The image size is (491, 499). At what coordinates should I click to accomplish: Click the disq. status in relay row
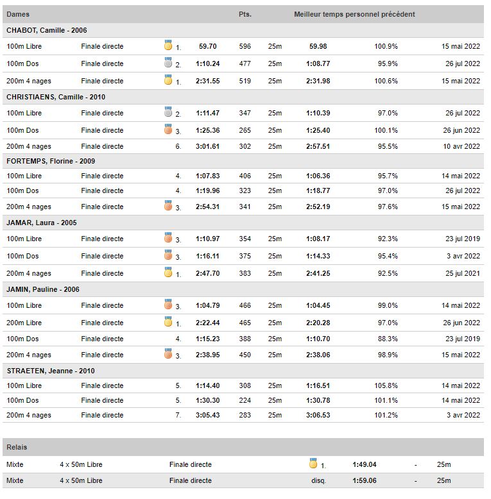point(318,480)
